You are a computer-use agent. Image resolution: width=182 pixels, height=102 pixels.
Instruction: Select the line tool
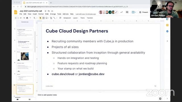(x=54, y=18)
